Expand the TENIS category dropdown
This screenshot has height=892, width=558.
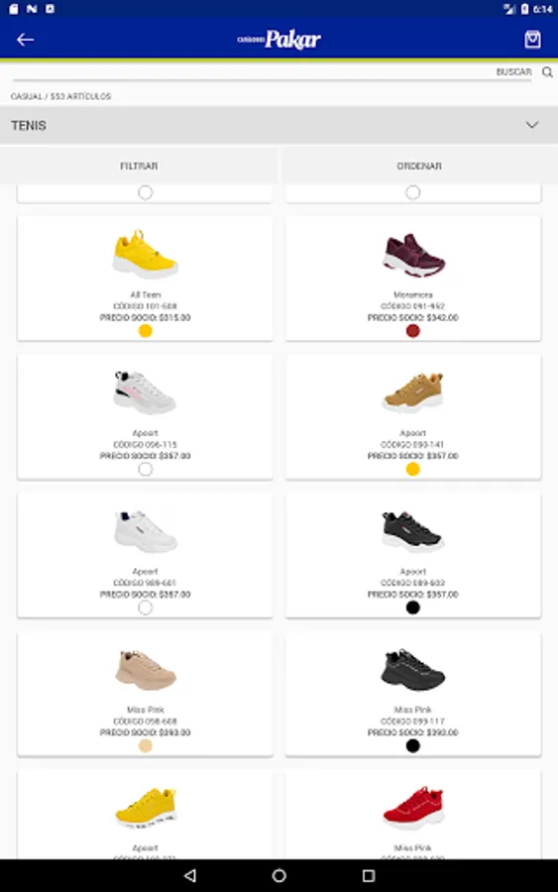[279, 125]
